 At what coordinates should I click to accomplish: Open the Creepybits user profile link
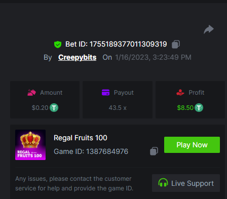78,57
